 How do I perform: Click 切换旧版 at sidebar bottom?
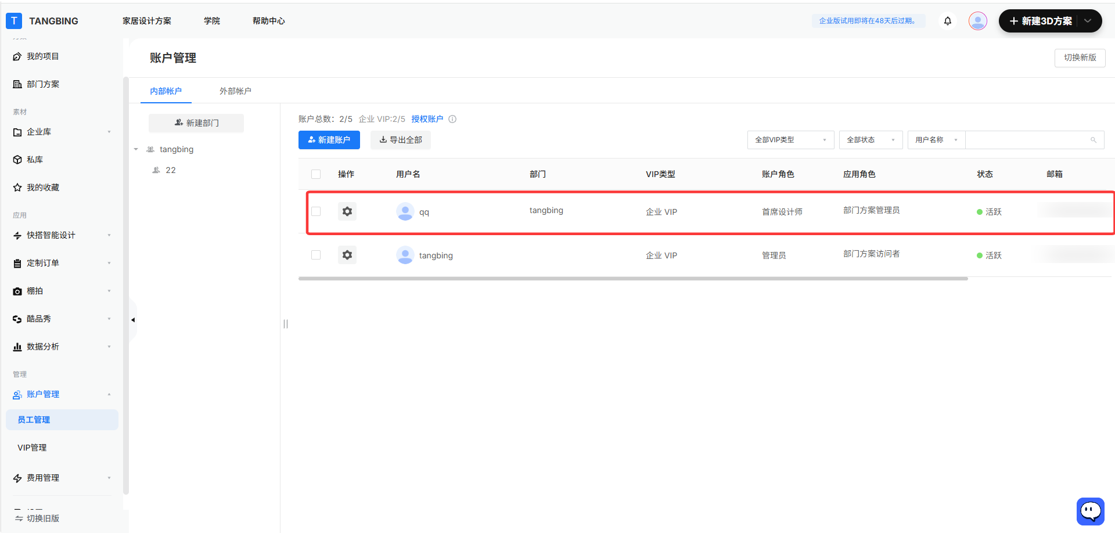[x=37, y=518]
